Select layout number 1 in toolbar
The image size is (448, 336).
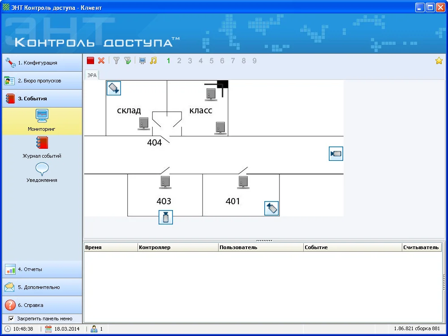tap(168, 60)
